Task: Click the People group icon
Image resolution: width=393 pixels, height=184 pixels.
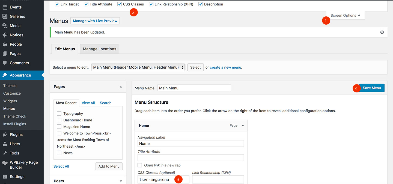Action: point(5,44)
